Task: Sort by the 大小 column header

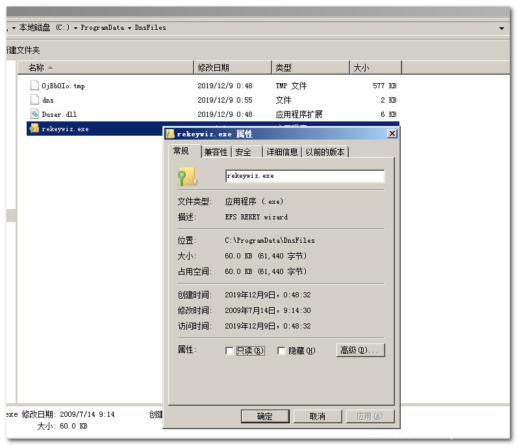Action: pyautogui.click(x=375, y=68)
